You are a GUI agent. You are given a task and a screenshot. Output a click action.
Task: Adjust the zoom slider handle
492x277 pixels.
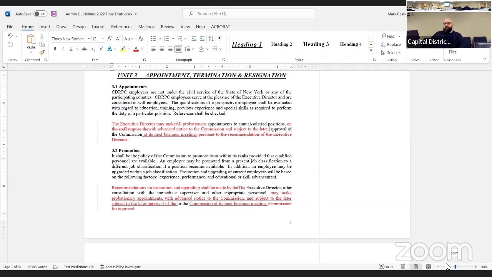click(x=455, y=267)
